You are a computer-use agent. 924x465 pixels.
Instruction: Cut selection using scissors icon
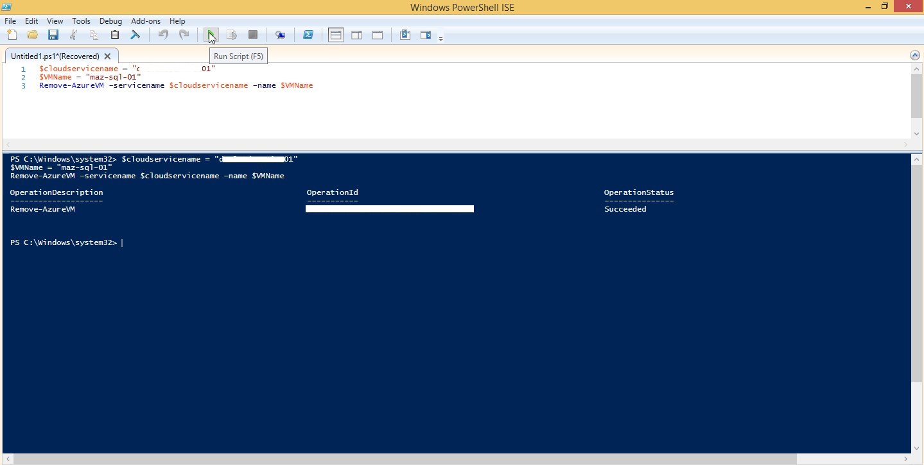(74, 35)
